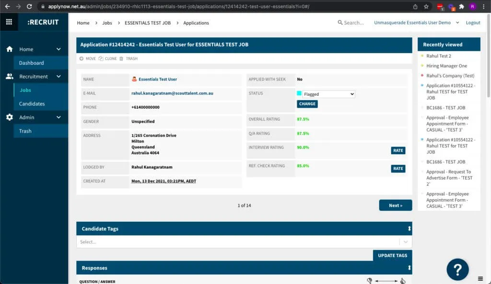Image resolution: width=491 pixels, height=284 pixels.
Task: Click the CHANGE status button
Action: tap(307, 104)
